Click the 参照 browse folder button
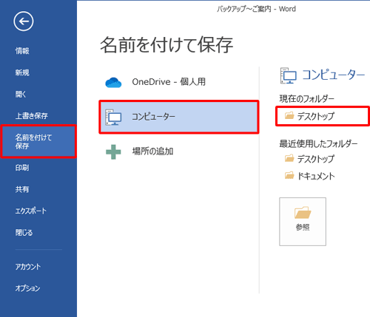 303,222
